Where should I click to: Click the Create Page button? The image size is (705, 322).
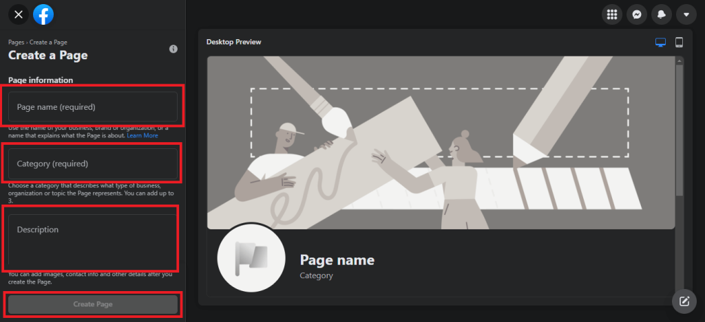pos(93,304)
